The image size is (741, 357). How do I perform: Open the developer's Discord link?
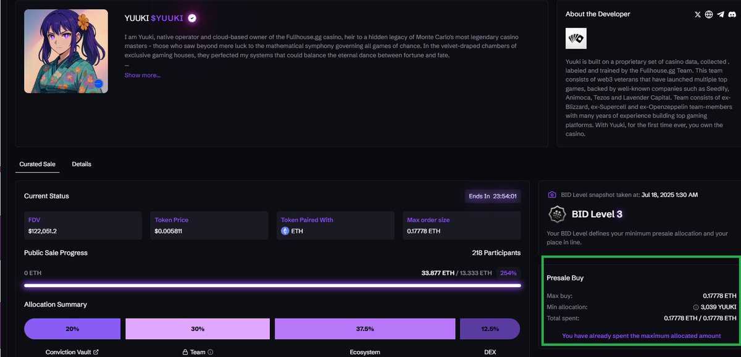point(732,14)
